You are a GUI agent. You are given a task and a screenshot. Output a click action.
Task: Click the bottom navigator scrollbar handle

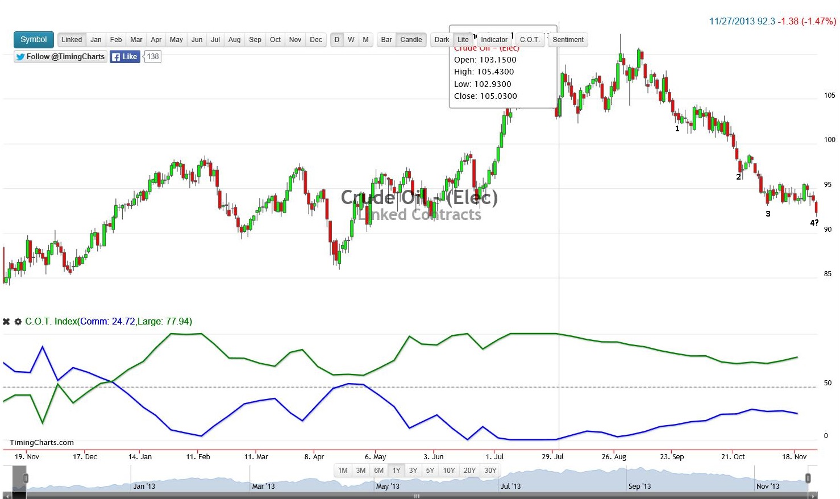415,496
